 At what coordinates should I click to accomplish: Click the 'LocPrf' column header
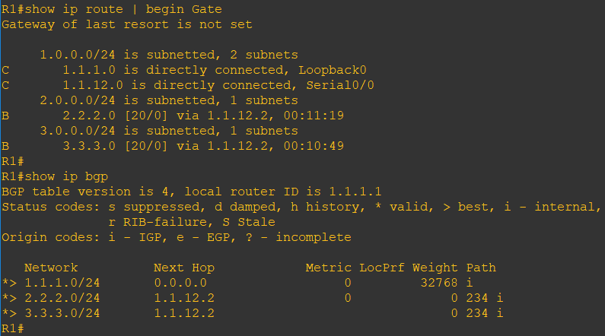click(381, 268)
